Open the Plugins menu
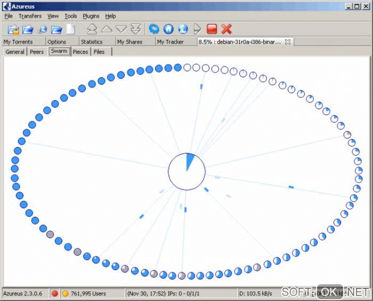This screenshot has width=373, height=301. [91, 16]
